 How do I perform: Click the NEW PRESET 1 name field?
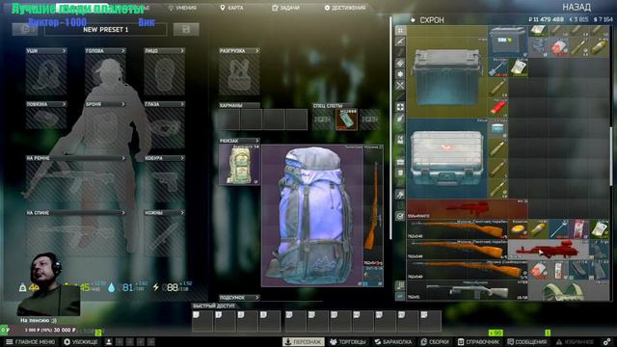[105, 30]
